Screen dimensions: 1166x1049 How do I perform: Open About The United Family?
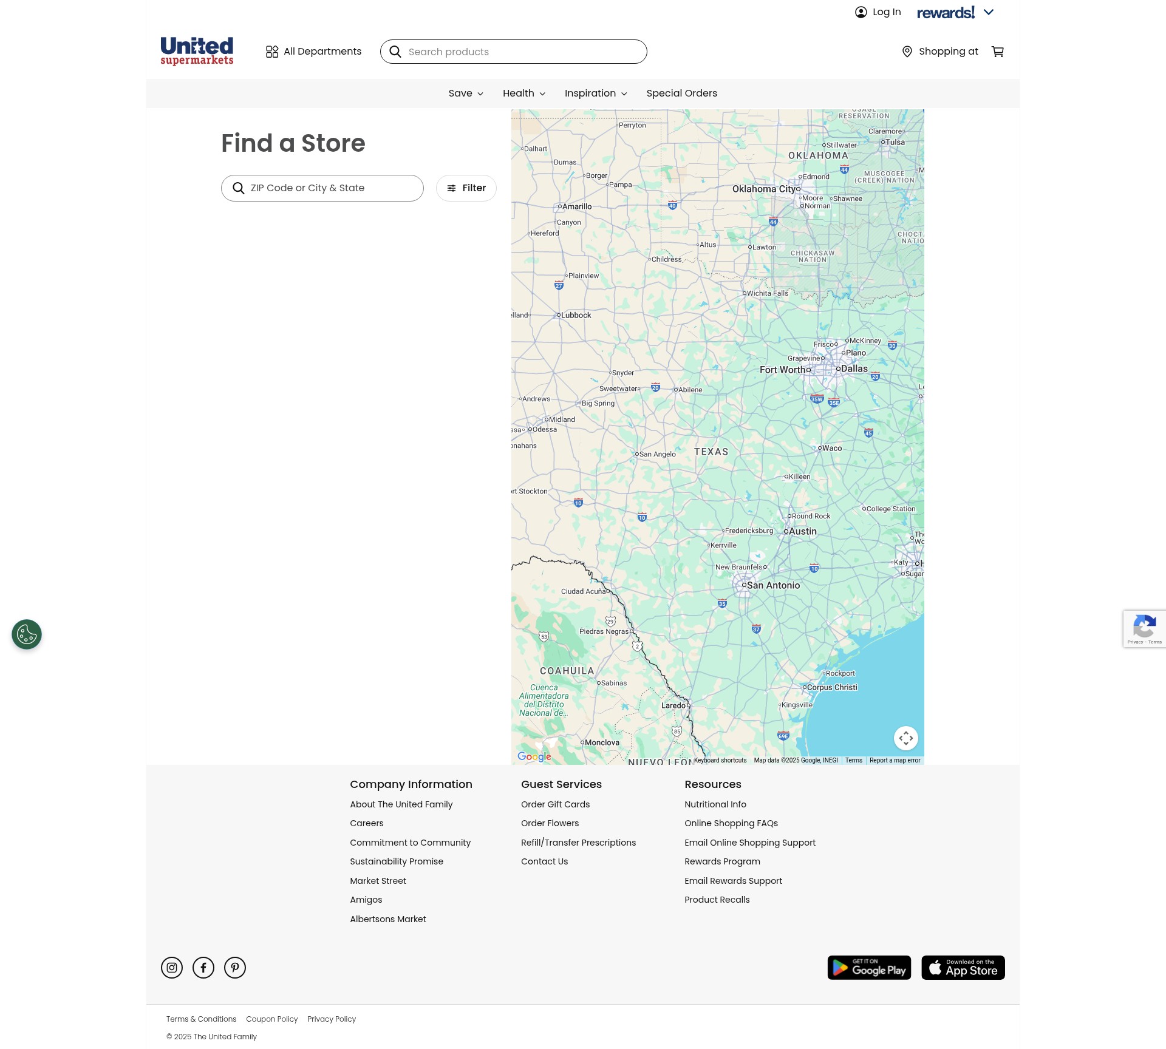(x=401, y=804)
